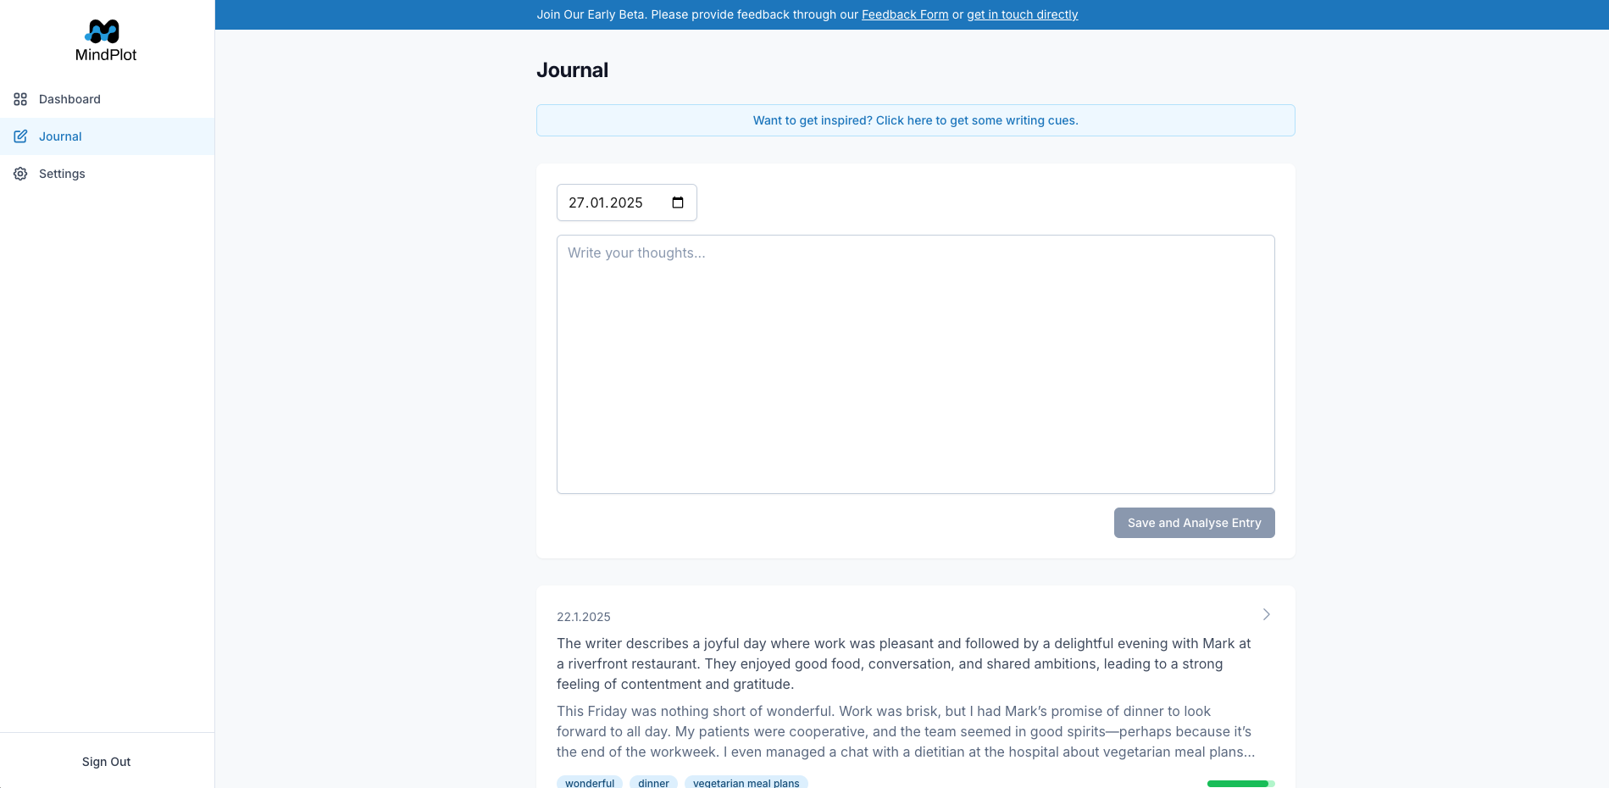Image resolution: width=1609 pixels, height=788 pixels.
Task: Click the Settings gear icon
Action: [x=20, y=174]
